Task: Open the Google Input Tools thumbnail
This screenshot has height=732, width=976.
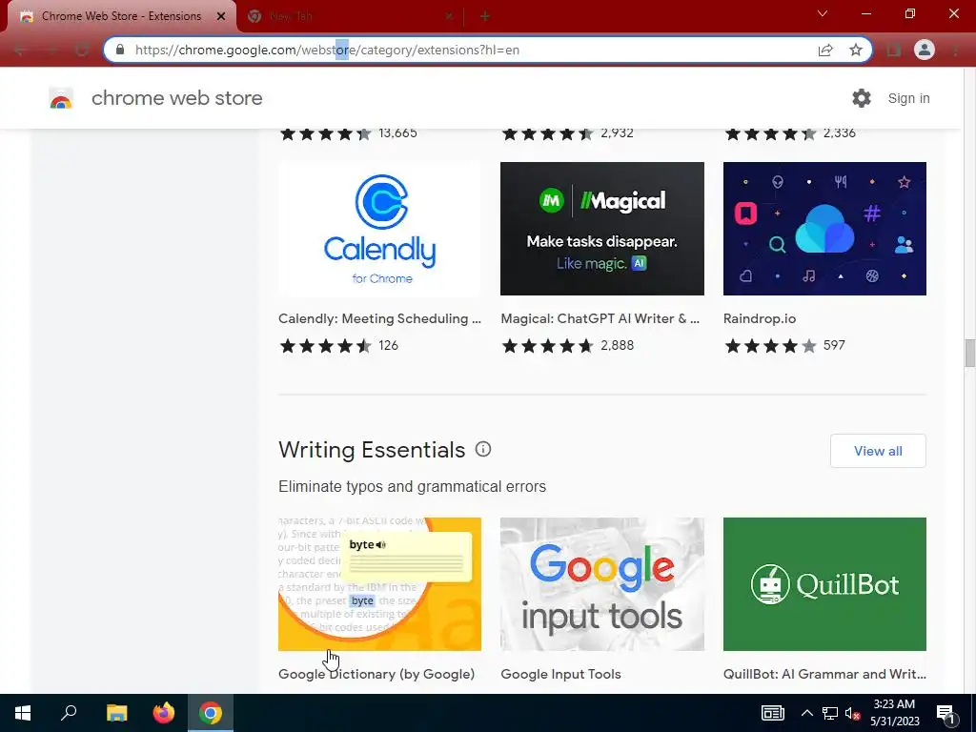Action: tap(602, 584)
